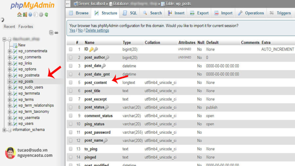Open the navigation panel settings gear icon

click(x=41, y=14)
